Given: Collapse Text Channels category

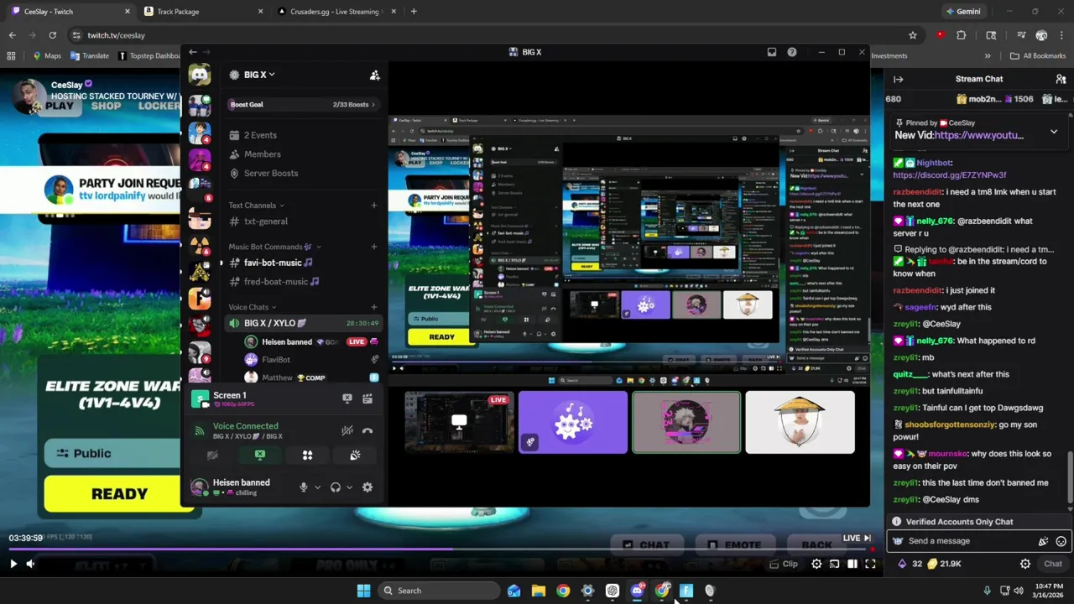Looking at the screenshot, I should 256,205.
